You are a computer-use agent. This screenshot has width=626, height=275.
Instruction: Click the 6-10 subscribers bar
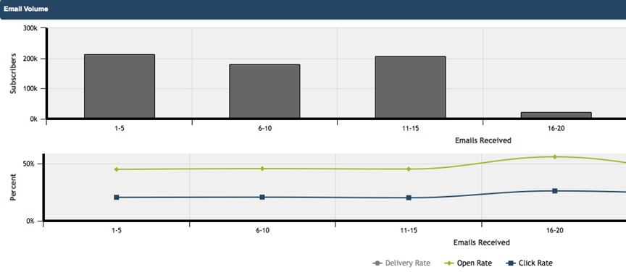[264, 91]
